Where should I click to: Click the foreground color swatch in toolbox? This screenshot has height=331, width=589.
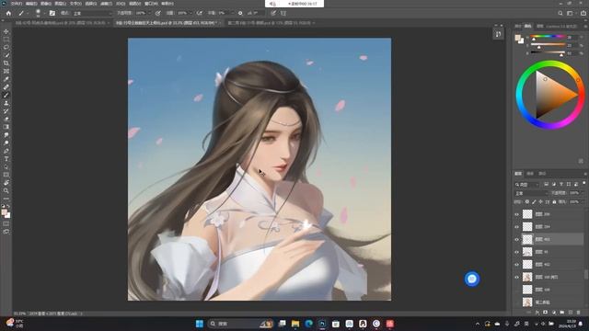[x=4, y=212]
